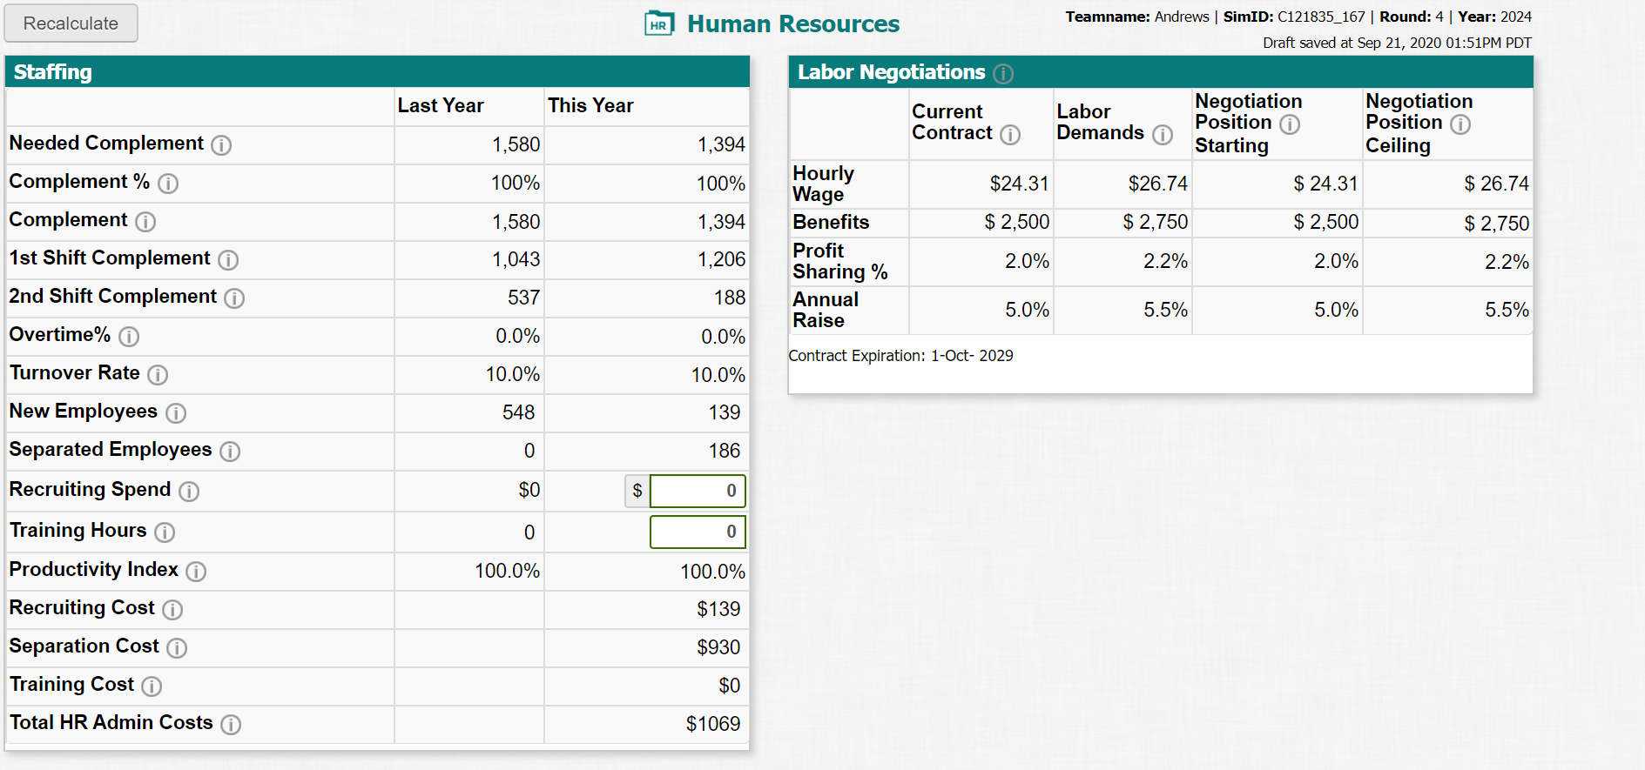Click info icon next to Separation Cost
This screenshot has height=770, width=1645.
click(177, 648)
